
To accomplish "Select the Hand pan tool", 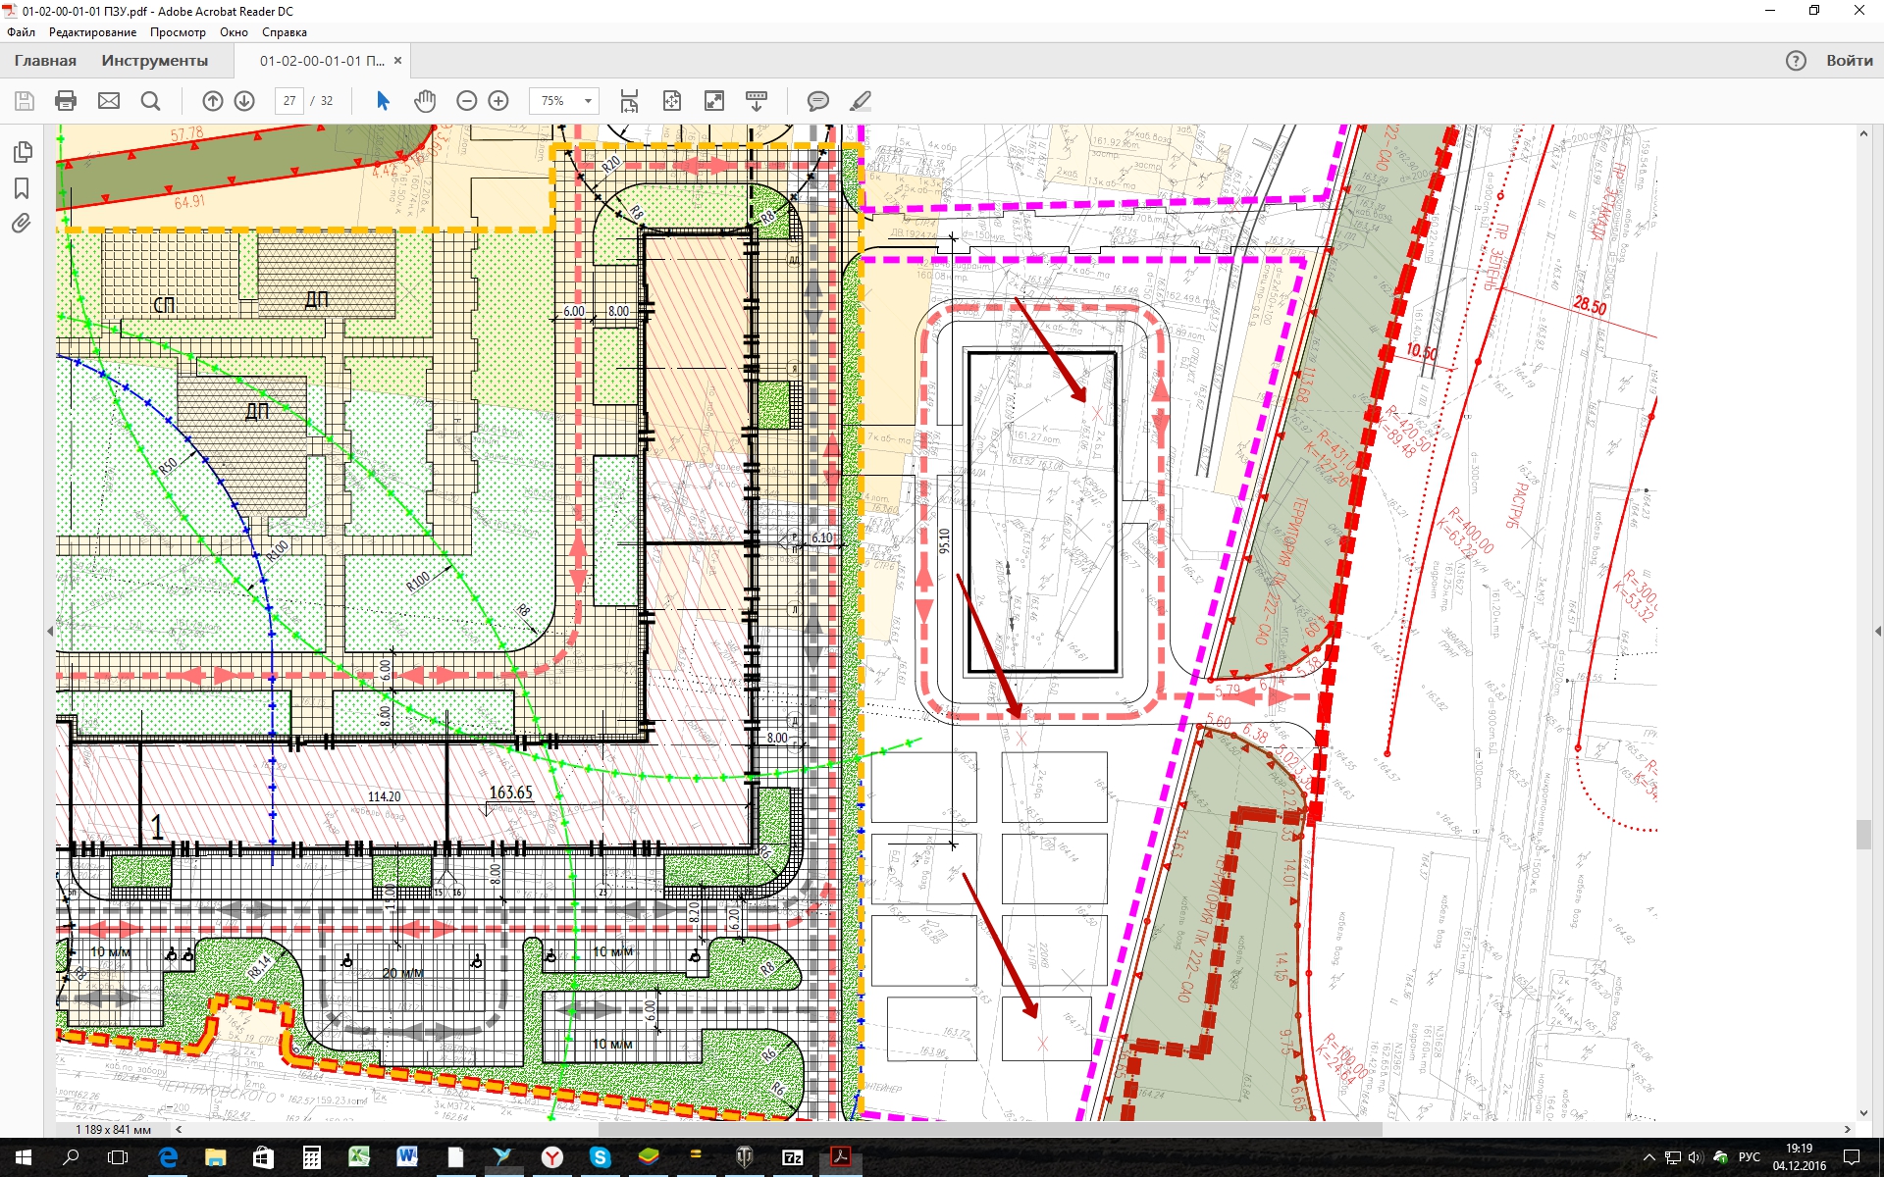I will 425,101.
